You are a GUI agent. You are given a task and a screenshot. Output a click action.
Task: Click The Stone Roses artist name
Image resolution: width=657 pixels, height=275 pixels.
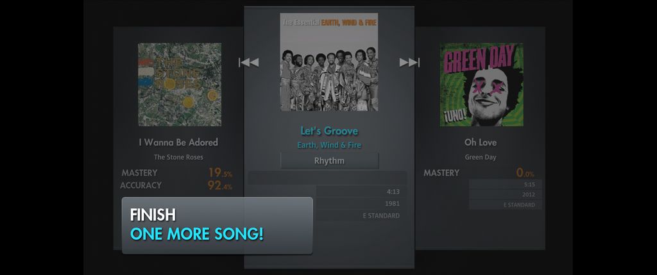coord(178,158)
